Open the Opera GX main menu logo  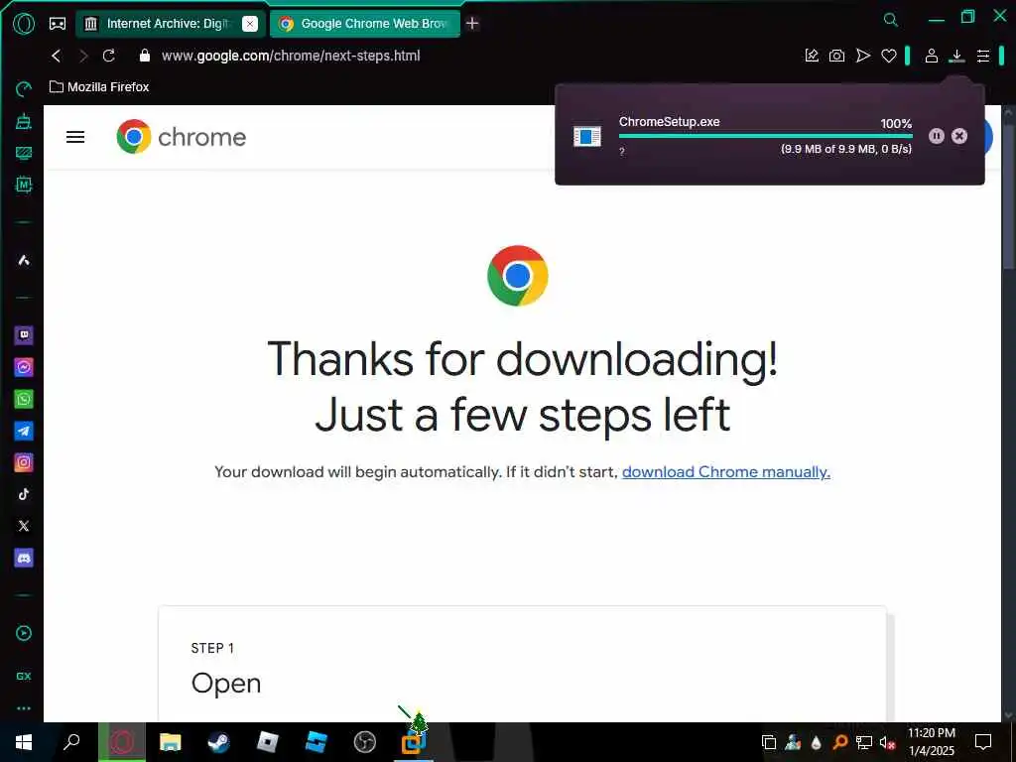click(x=24, y=24)
